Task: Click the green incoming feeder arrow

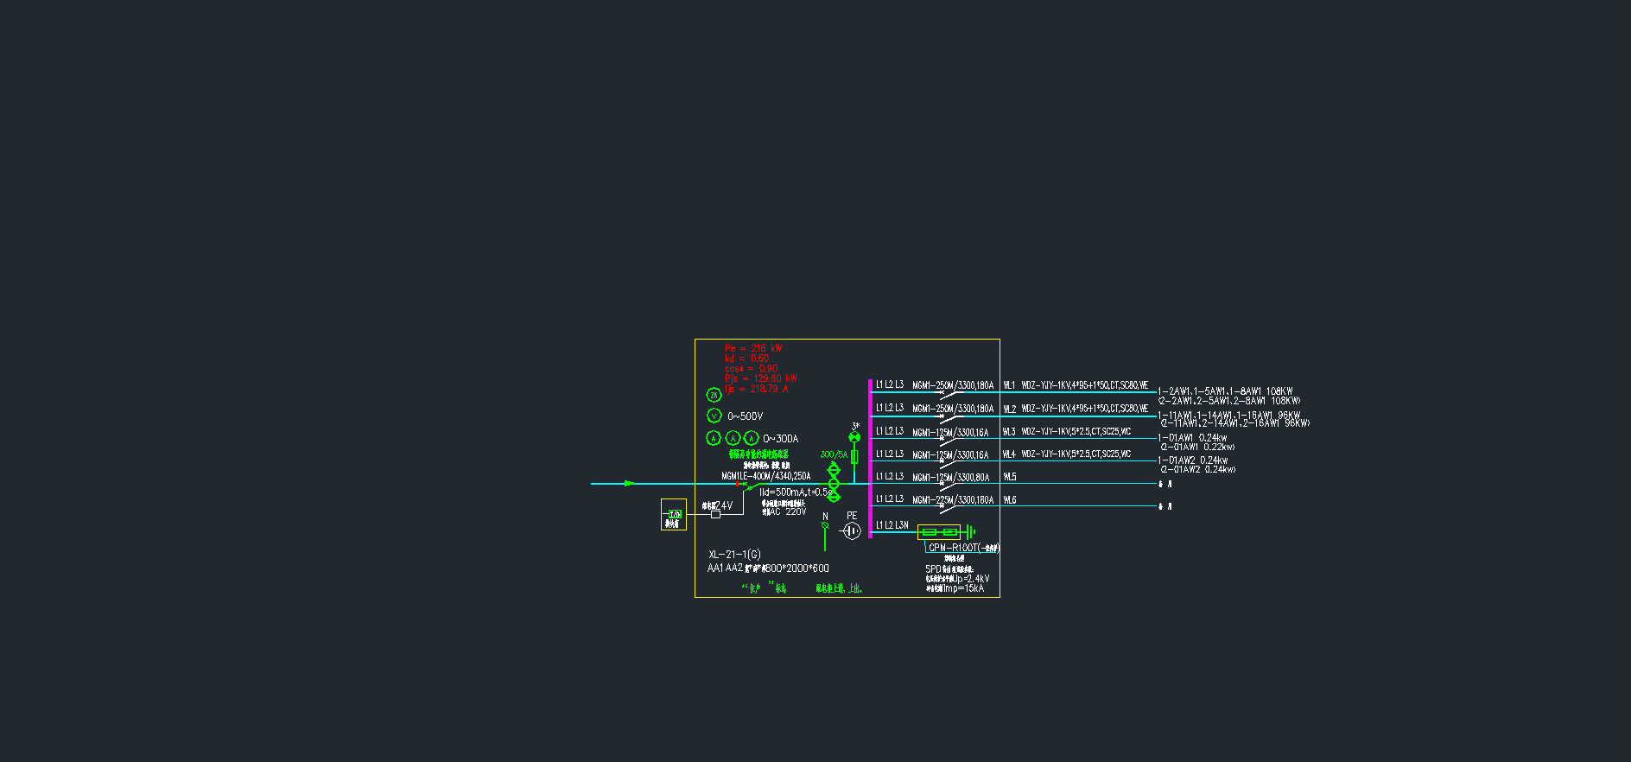Action: click(x=630, y=483)
